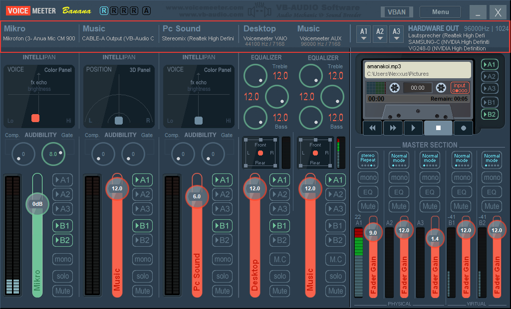511x309 pixels.
Task: Open the A1 hardware output dropdown
Action: [364, 34]
